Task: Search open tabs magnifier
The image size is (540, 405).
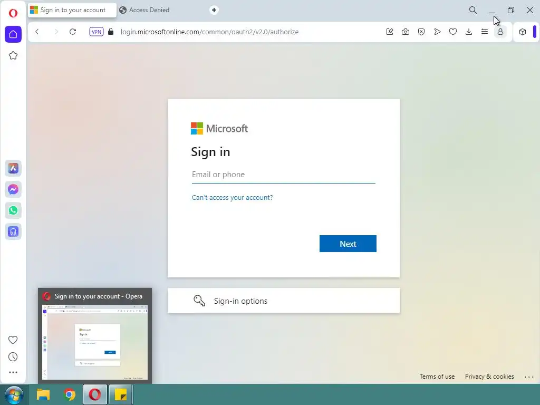Action: [x=473, y=10]
